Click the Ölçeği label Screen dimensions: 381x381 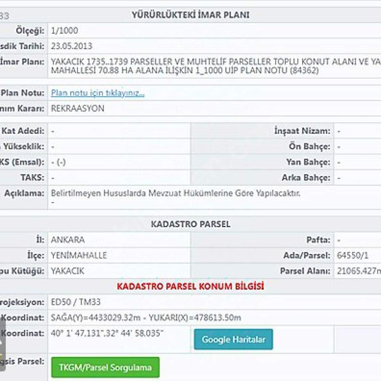[x=30, y=30]
